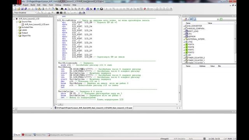249x140 pixels.
Task: Collapse the Source Files tree node
Action: pyautogui.click(x=17, y=22)
